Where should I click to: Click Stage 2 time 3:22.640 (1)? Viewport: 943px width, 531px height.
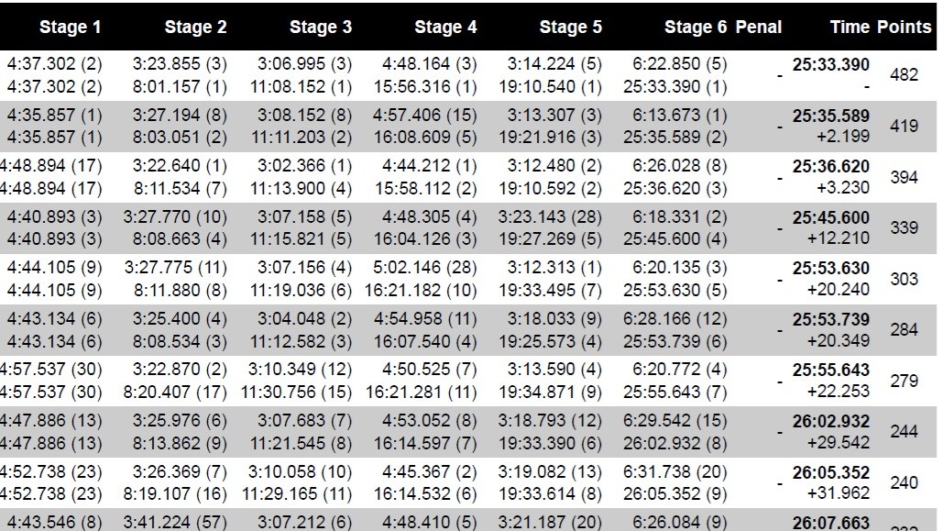point(180,166)
